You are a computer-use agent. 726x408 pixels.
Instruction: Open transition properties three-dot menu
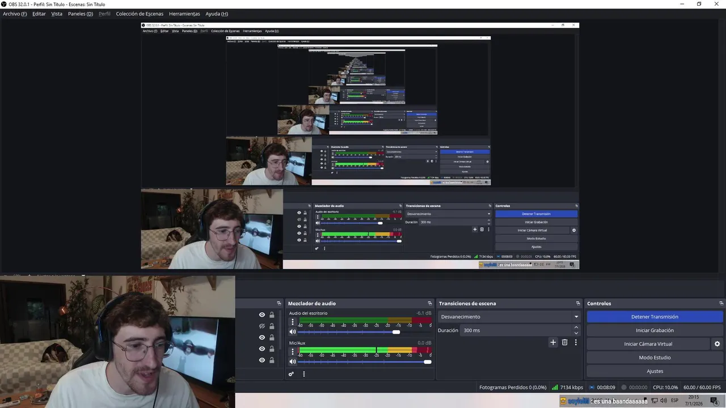coord(576,342)
